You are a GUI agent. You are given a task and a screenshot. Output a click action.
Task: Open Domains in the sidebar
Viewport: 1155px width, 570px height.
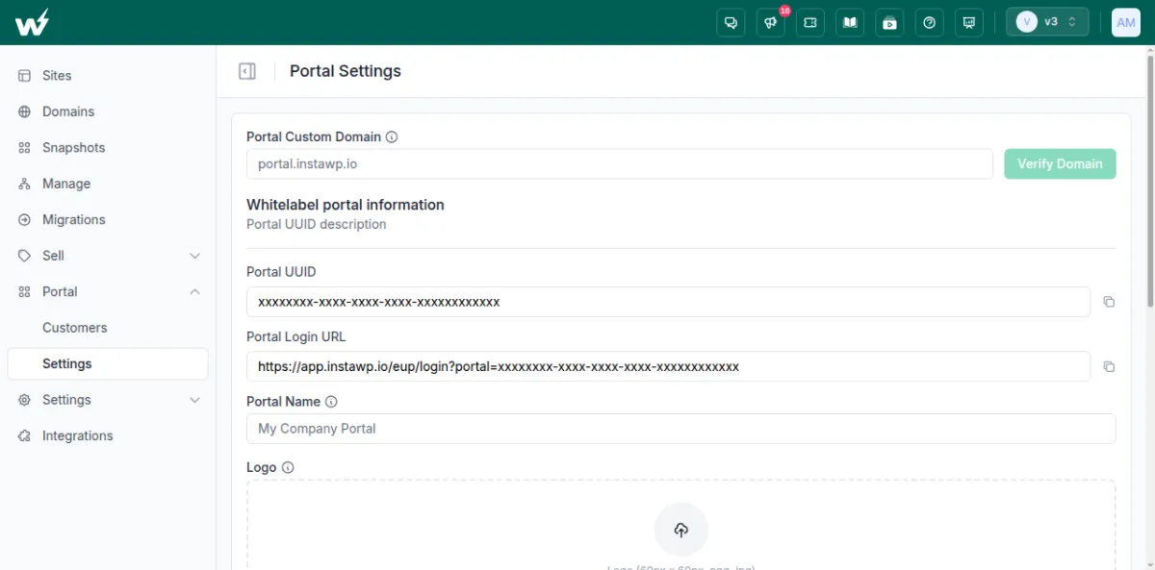click(x=68, y=112)
